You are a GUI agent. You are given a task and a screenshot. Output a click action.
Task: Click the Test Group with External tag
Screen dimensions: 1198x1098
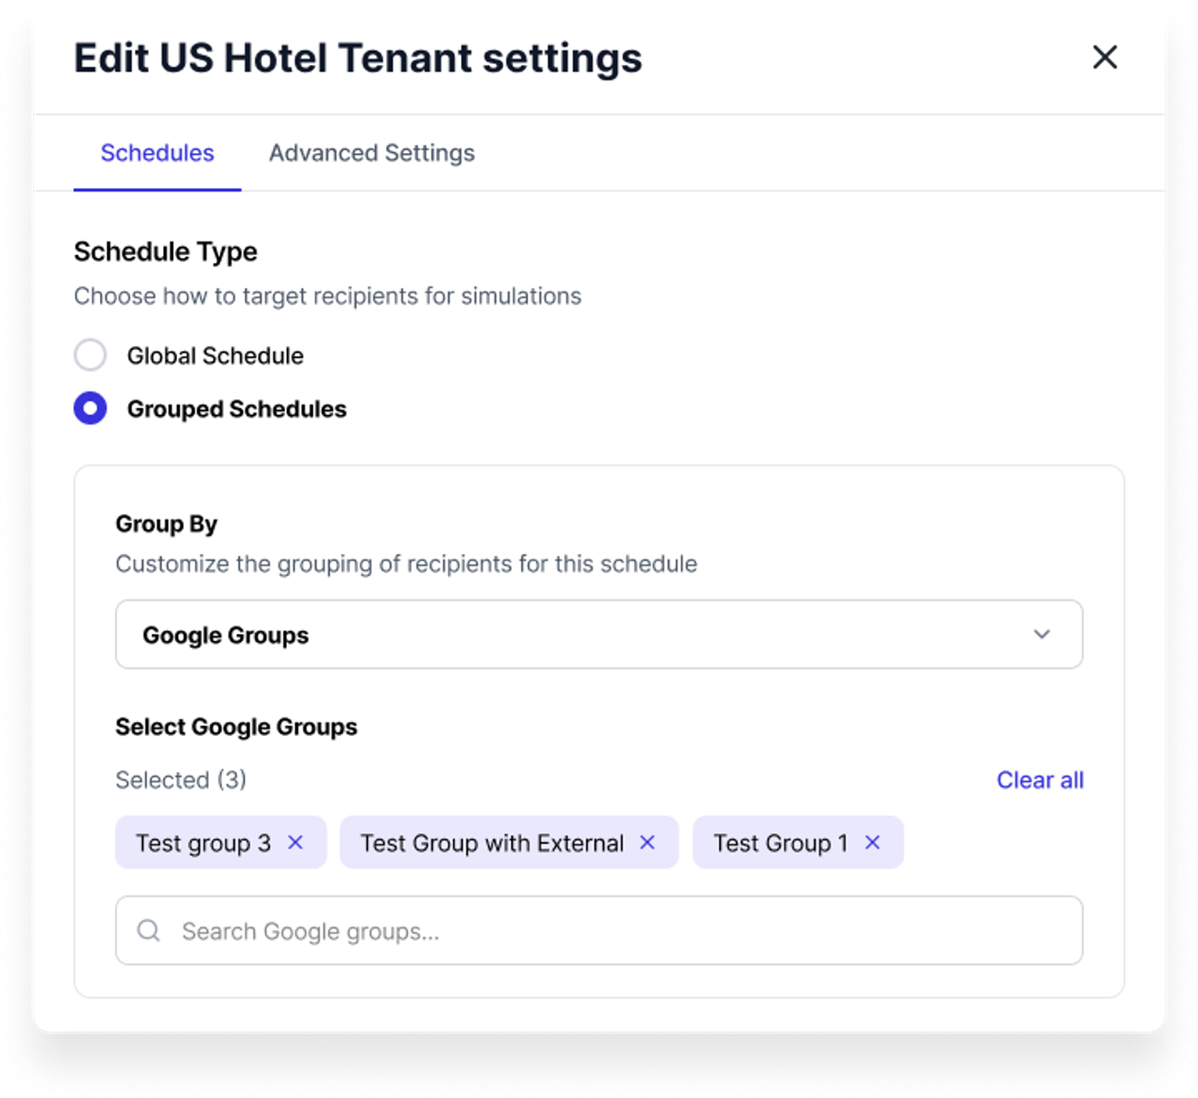[x=491, y=843]
